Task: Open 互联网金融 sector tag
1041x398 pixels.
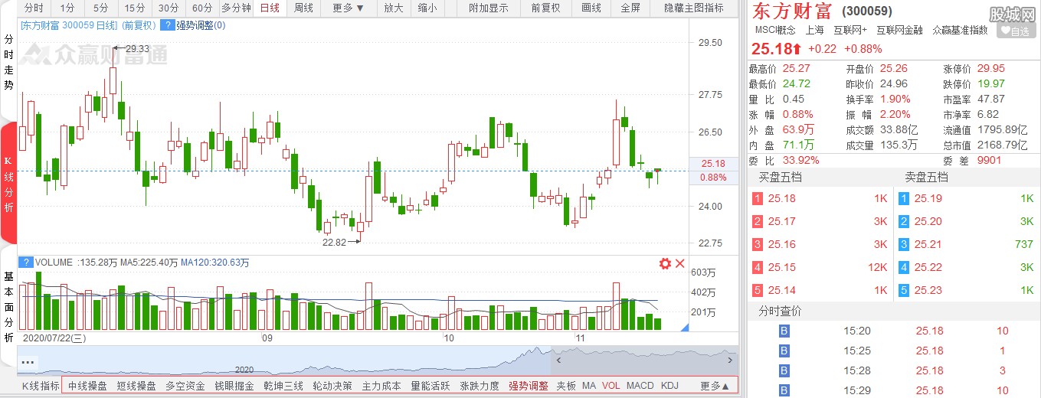Action: click(900, 30)
